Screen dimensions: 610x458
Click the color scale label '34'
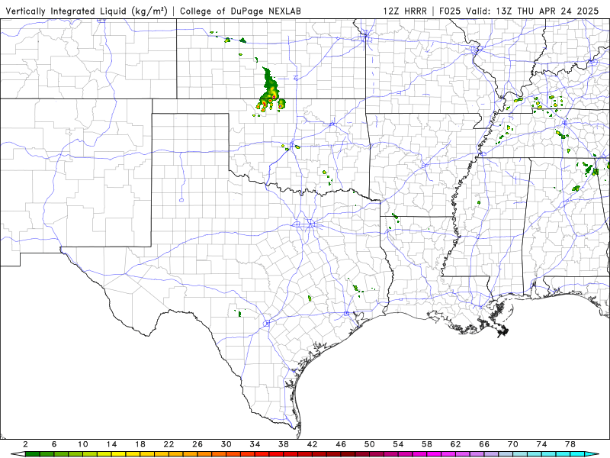tap(255, 444)
